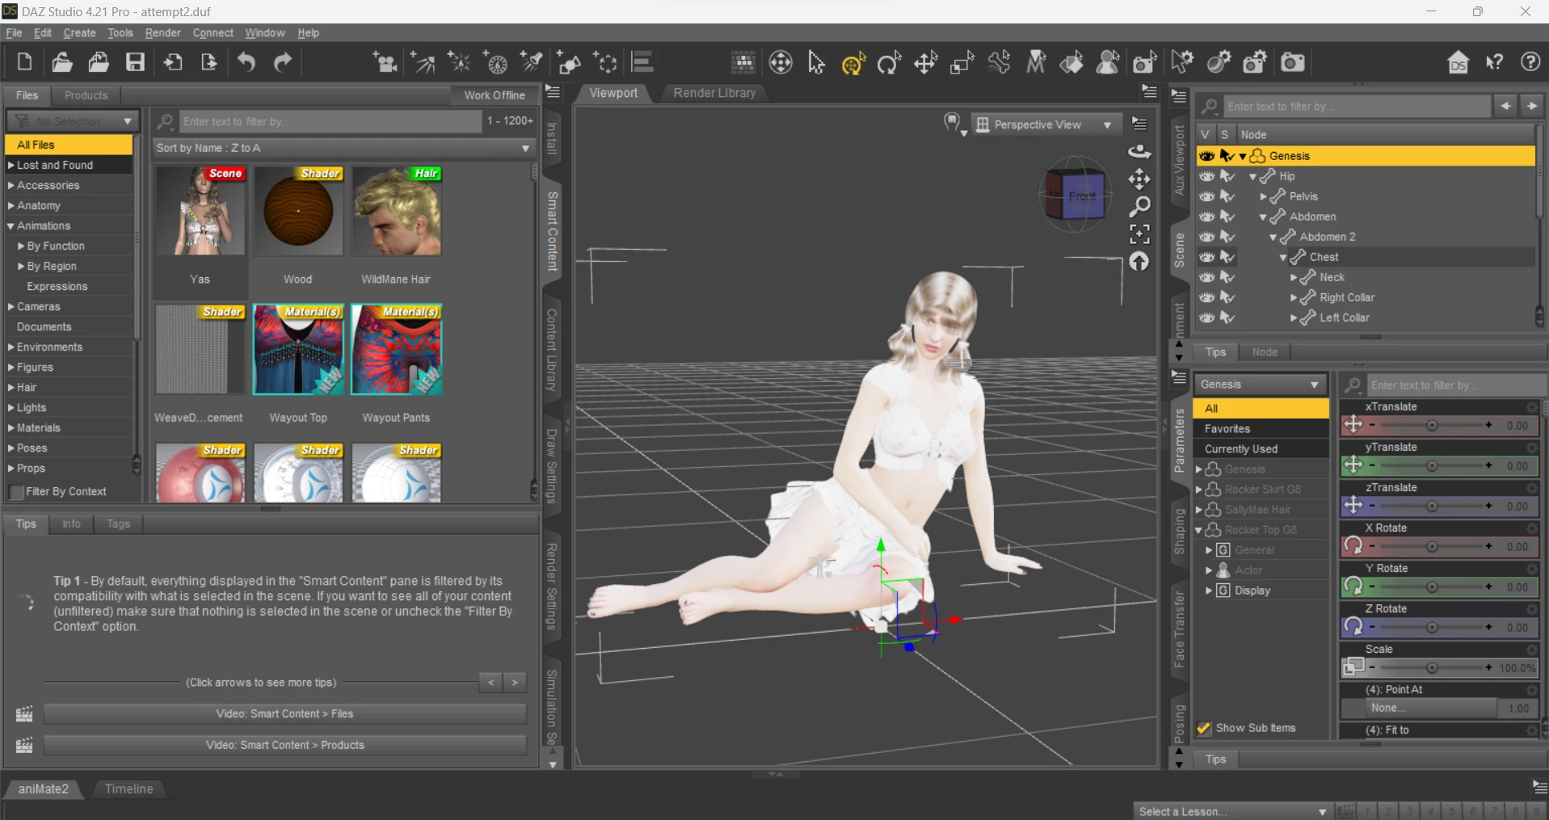Click the frame selection icon in viewport

[1139, 234]
